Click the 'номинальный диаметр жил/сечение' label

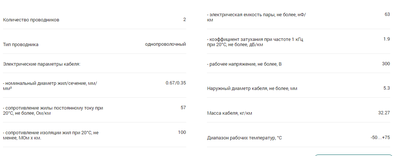pyautogui.click(x=50, y=86)
